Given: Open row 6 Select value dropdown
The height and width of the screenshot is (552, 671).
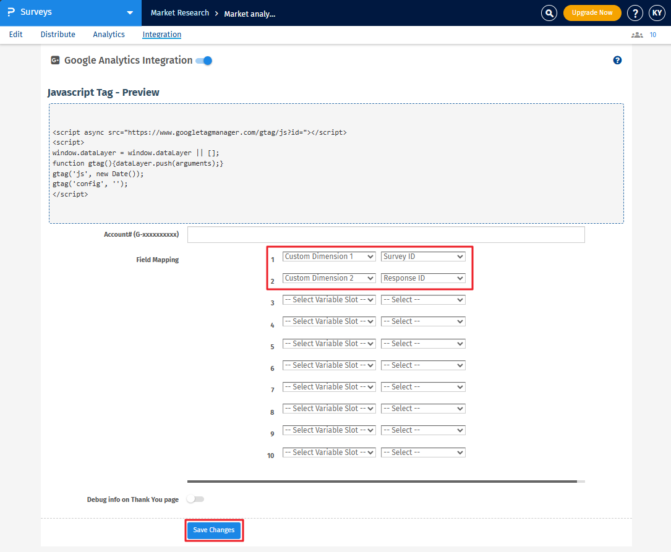Looking at the screenshot, I should click(x=423, y=365).
